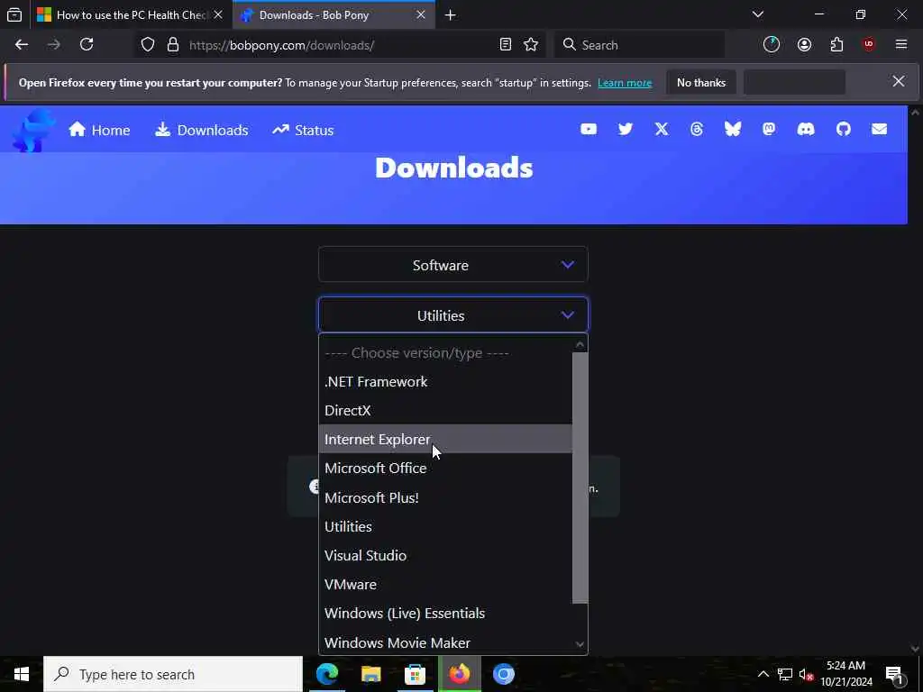Select Visual Studio from the list
Screen dimensions: 923x692
coord(445,555)
